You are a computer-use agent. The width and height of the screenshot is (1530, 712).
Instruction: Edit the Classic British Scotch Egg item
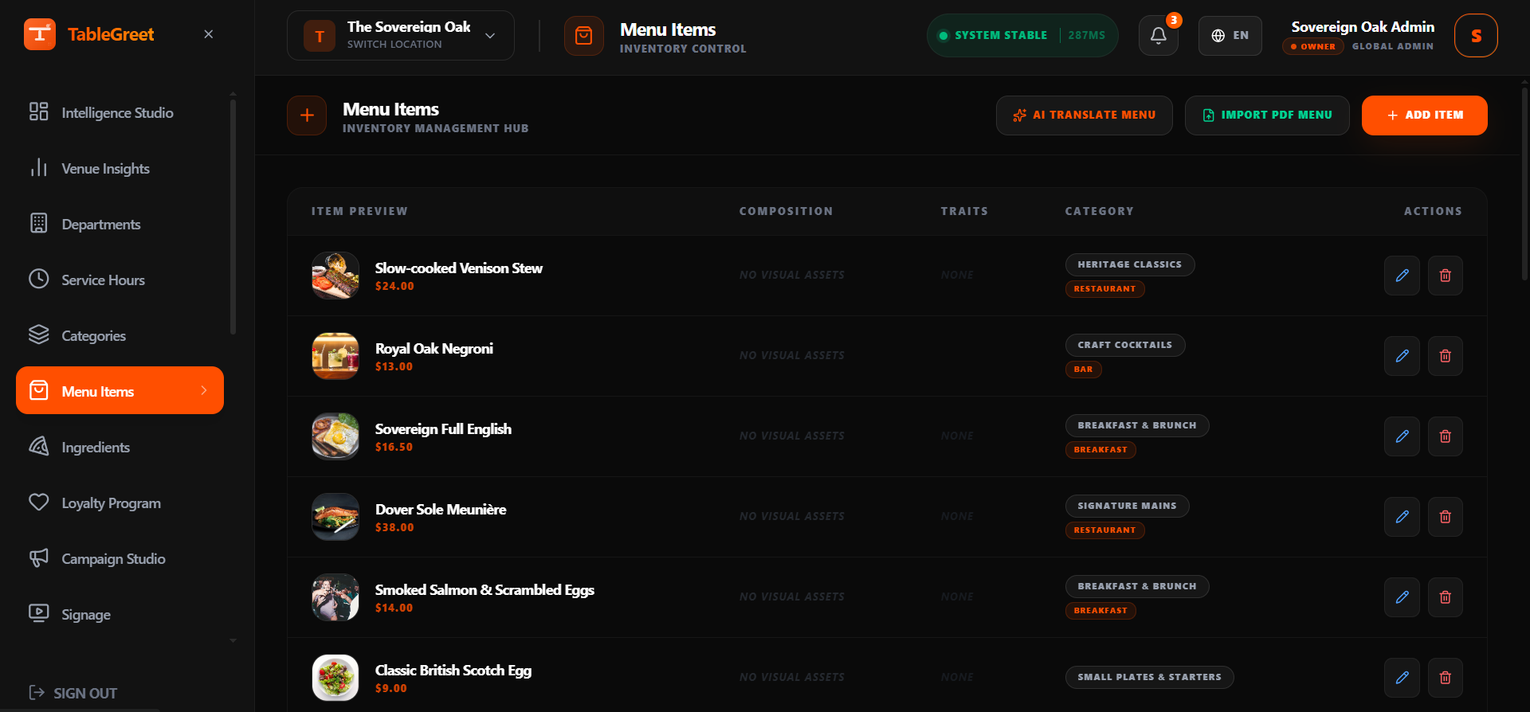[x=1402, y=678]
